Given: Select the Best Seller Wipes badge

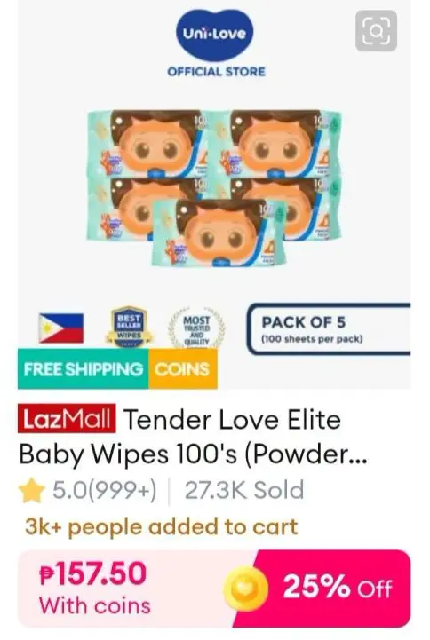Looking at the screenshot, I should tap(129, 328).
